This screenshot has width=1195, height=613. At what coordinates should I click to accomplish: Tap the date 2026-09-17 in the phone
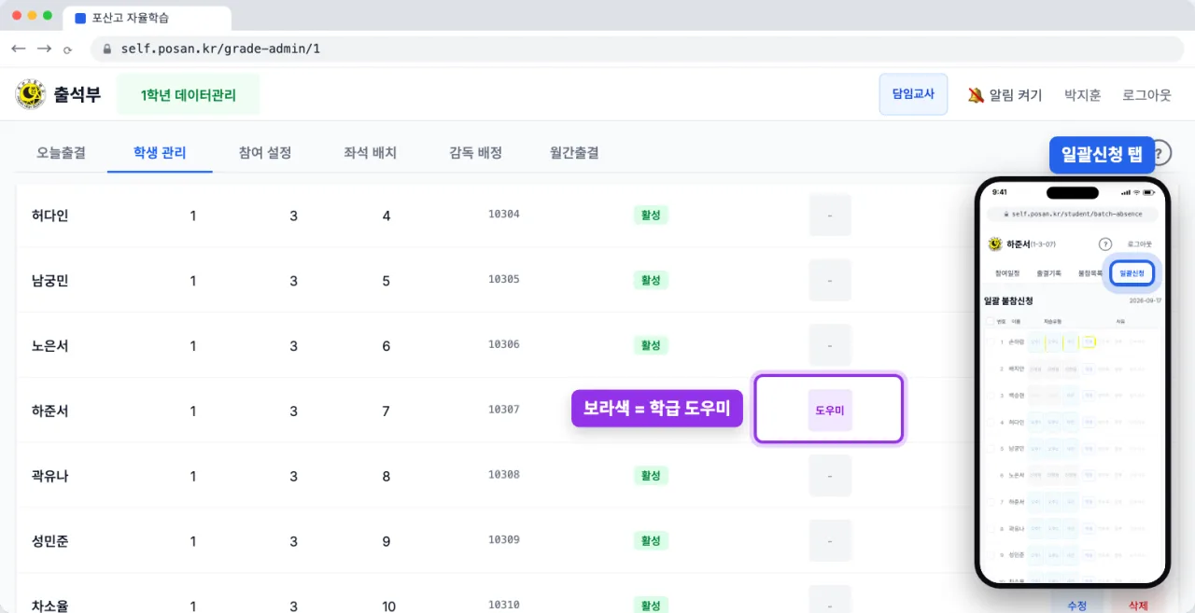1145,301
